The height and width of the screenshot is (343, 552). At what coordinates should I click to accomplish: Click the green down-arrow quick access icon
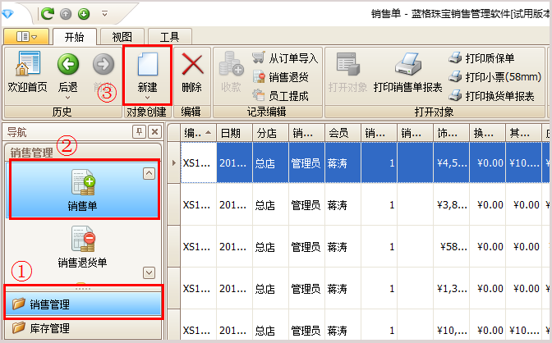click(84, 14)
